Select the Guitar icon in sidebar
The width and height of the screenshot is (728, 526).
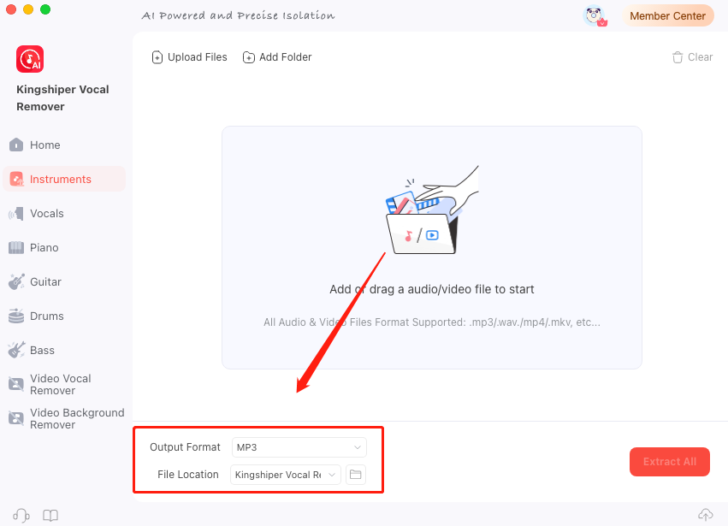tap(16, 281)
